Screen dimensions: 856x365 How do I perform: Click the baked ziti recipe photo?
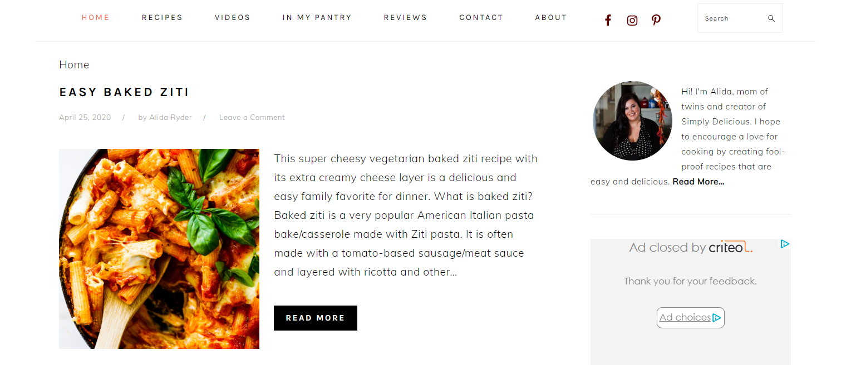click(x=159, y=249)
